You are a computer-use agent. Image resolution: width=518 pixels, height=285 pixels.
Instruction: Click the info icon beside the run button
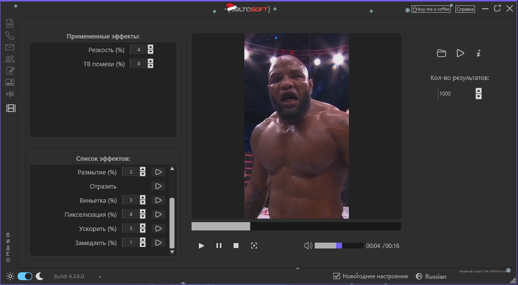pos(478,54)
